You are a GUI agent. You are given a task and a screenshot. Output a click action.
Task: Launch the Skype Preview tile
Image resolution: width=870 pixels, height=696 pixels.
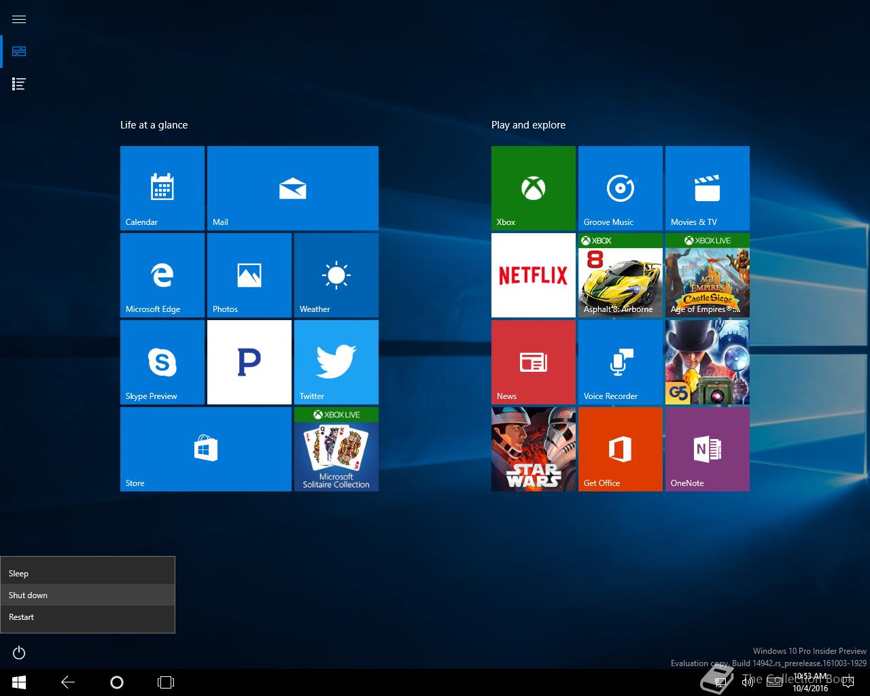click(162, 362)
